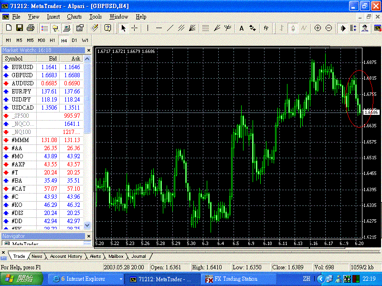Click the Help question mark icon

pyautogui.click(x=108, y=28)
